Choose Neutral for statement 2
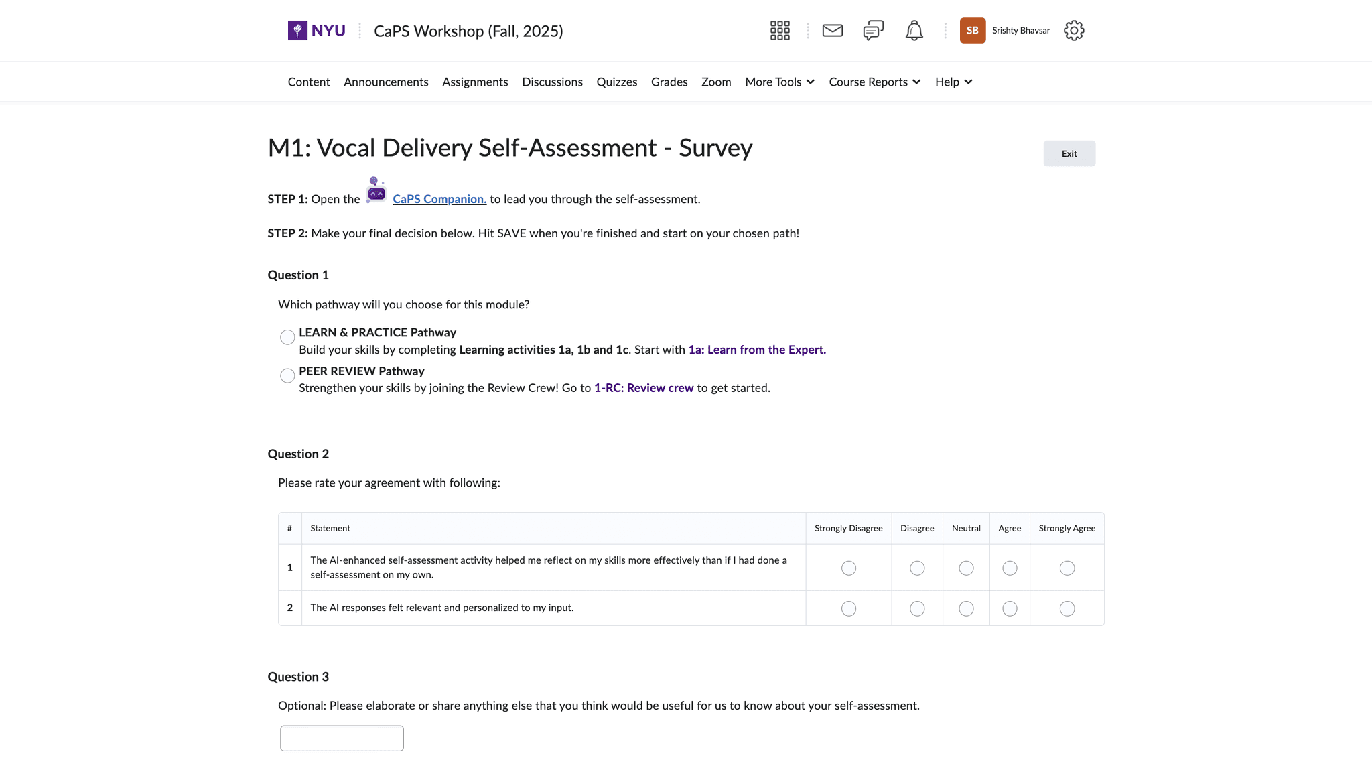This screenshot has height=774, width=1372. (x=966, y=608)
